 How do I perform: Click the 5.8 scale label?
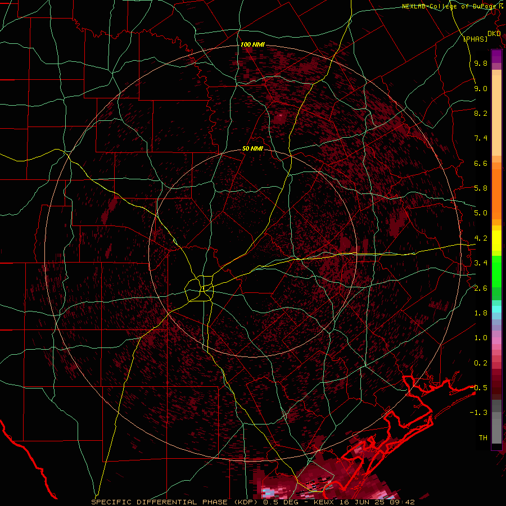[x=481, y=188]
